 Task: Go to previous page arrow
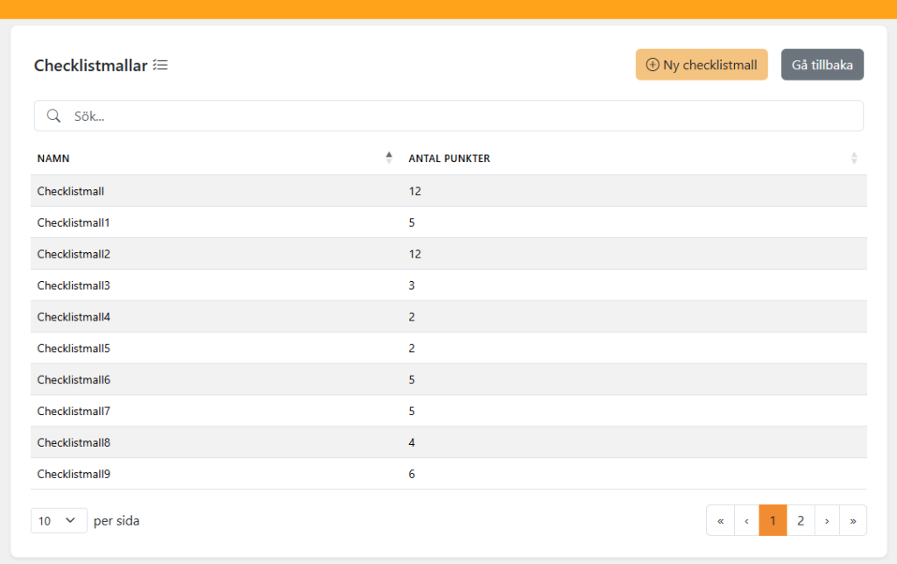(746, 520)
